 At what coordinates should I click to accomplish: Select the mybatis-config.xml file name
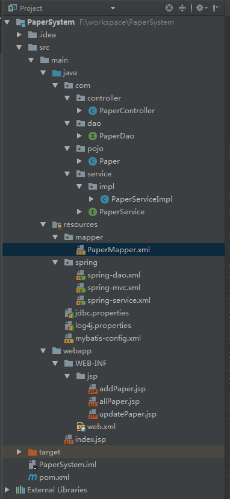[x=108, y=338]
